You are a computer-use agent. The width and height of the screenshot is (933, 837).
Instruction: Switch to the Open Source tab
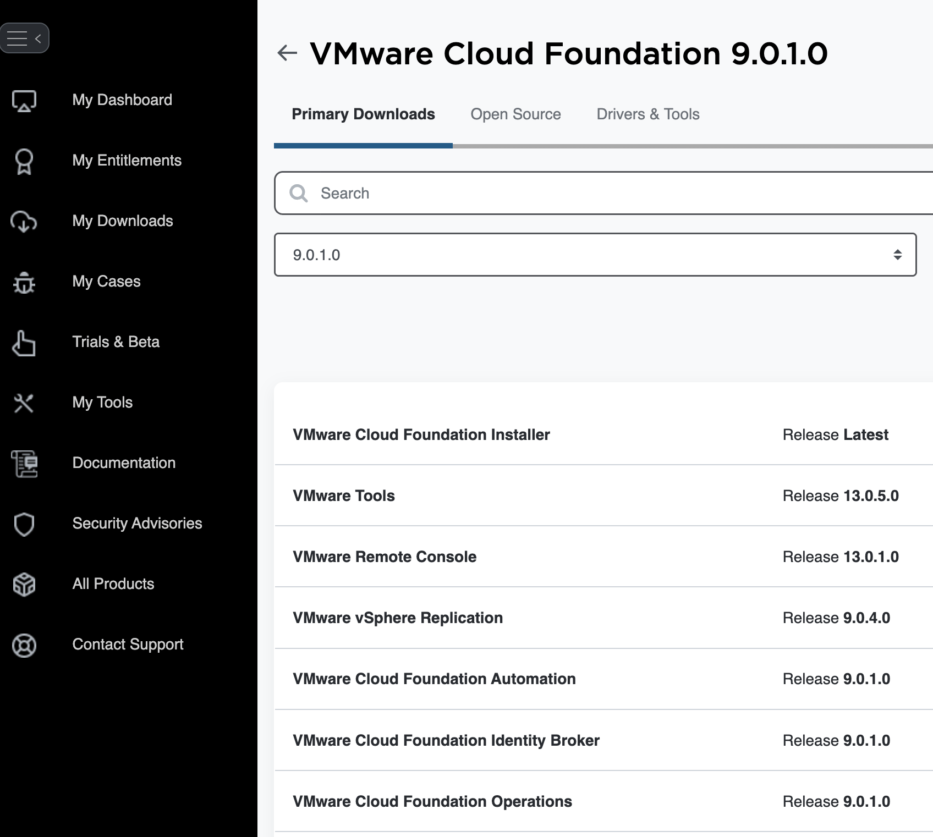point(515,114)
